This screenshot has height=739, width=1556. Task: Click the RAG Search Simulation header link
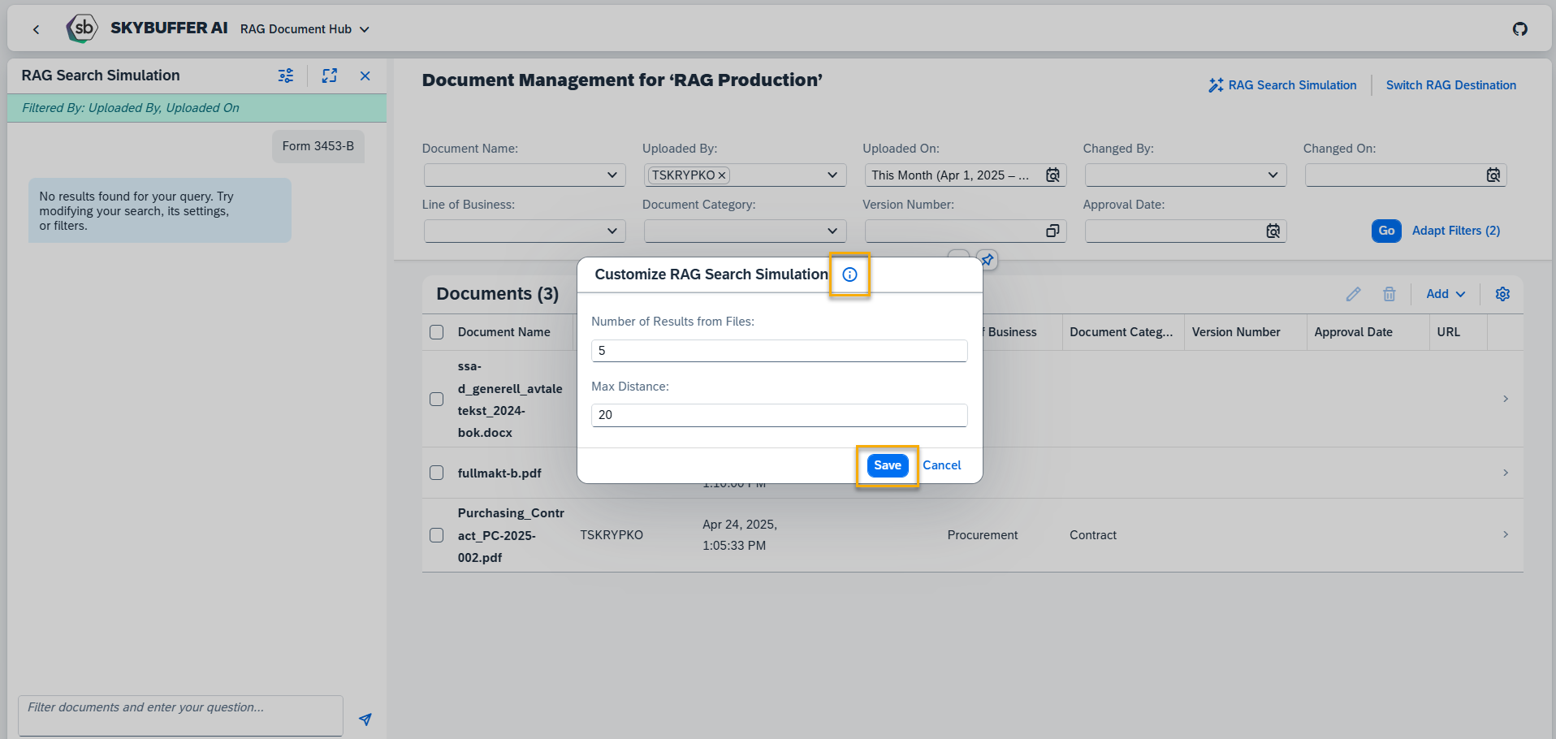(x=1282, y=85)
